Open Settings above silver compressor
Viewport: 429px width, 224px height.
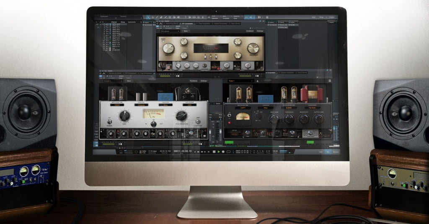[x=204, y=81]
